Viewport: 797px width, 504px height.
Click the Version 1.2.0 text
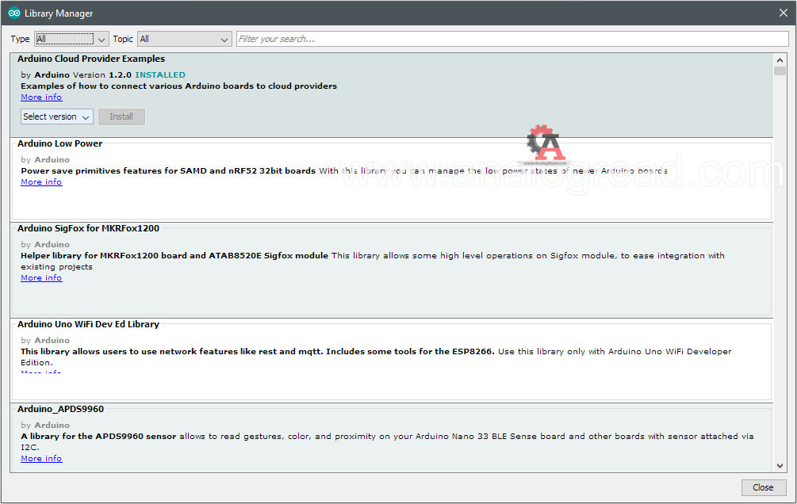pyautogui.click(x=102, y=75)
